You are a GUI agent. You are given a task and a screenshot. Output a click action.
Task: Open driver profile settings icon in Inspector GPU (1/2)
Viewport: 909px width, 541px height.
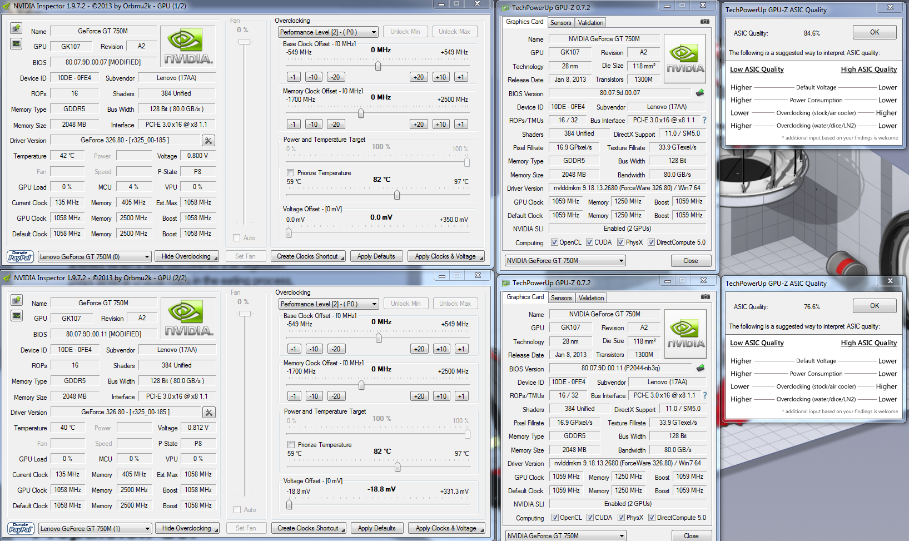(208, 141)
